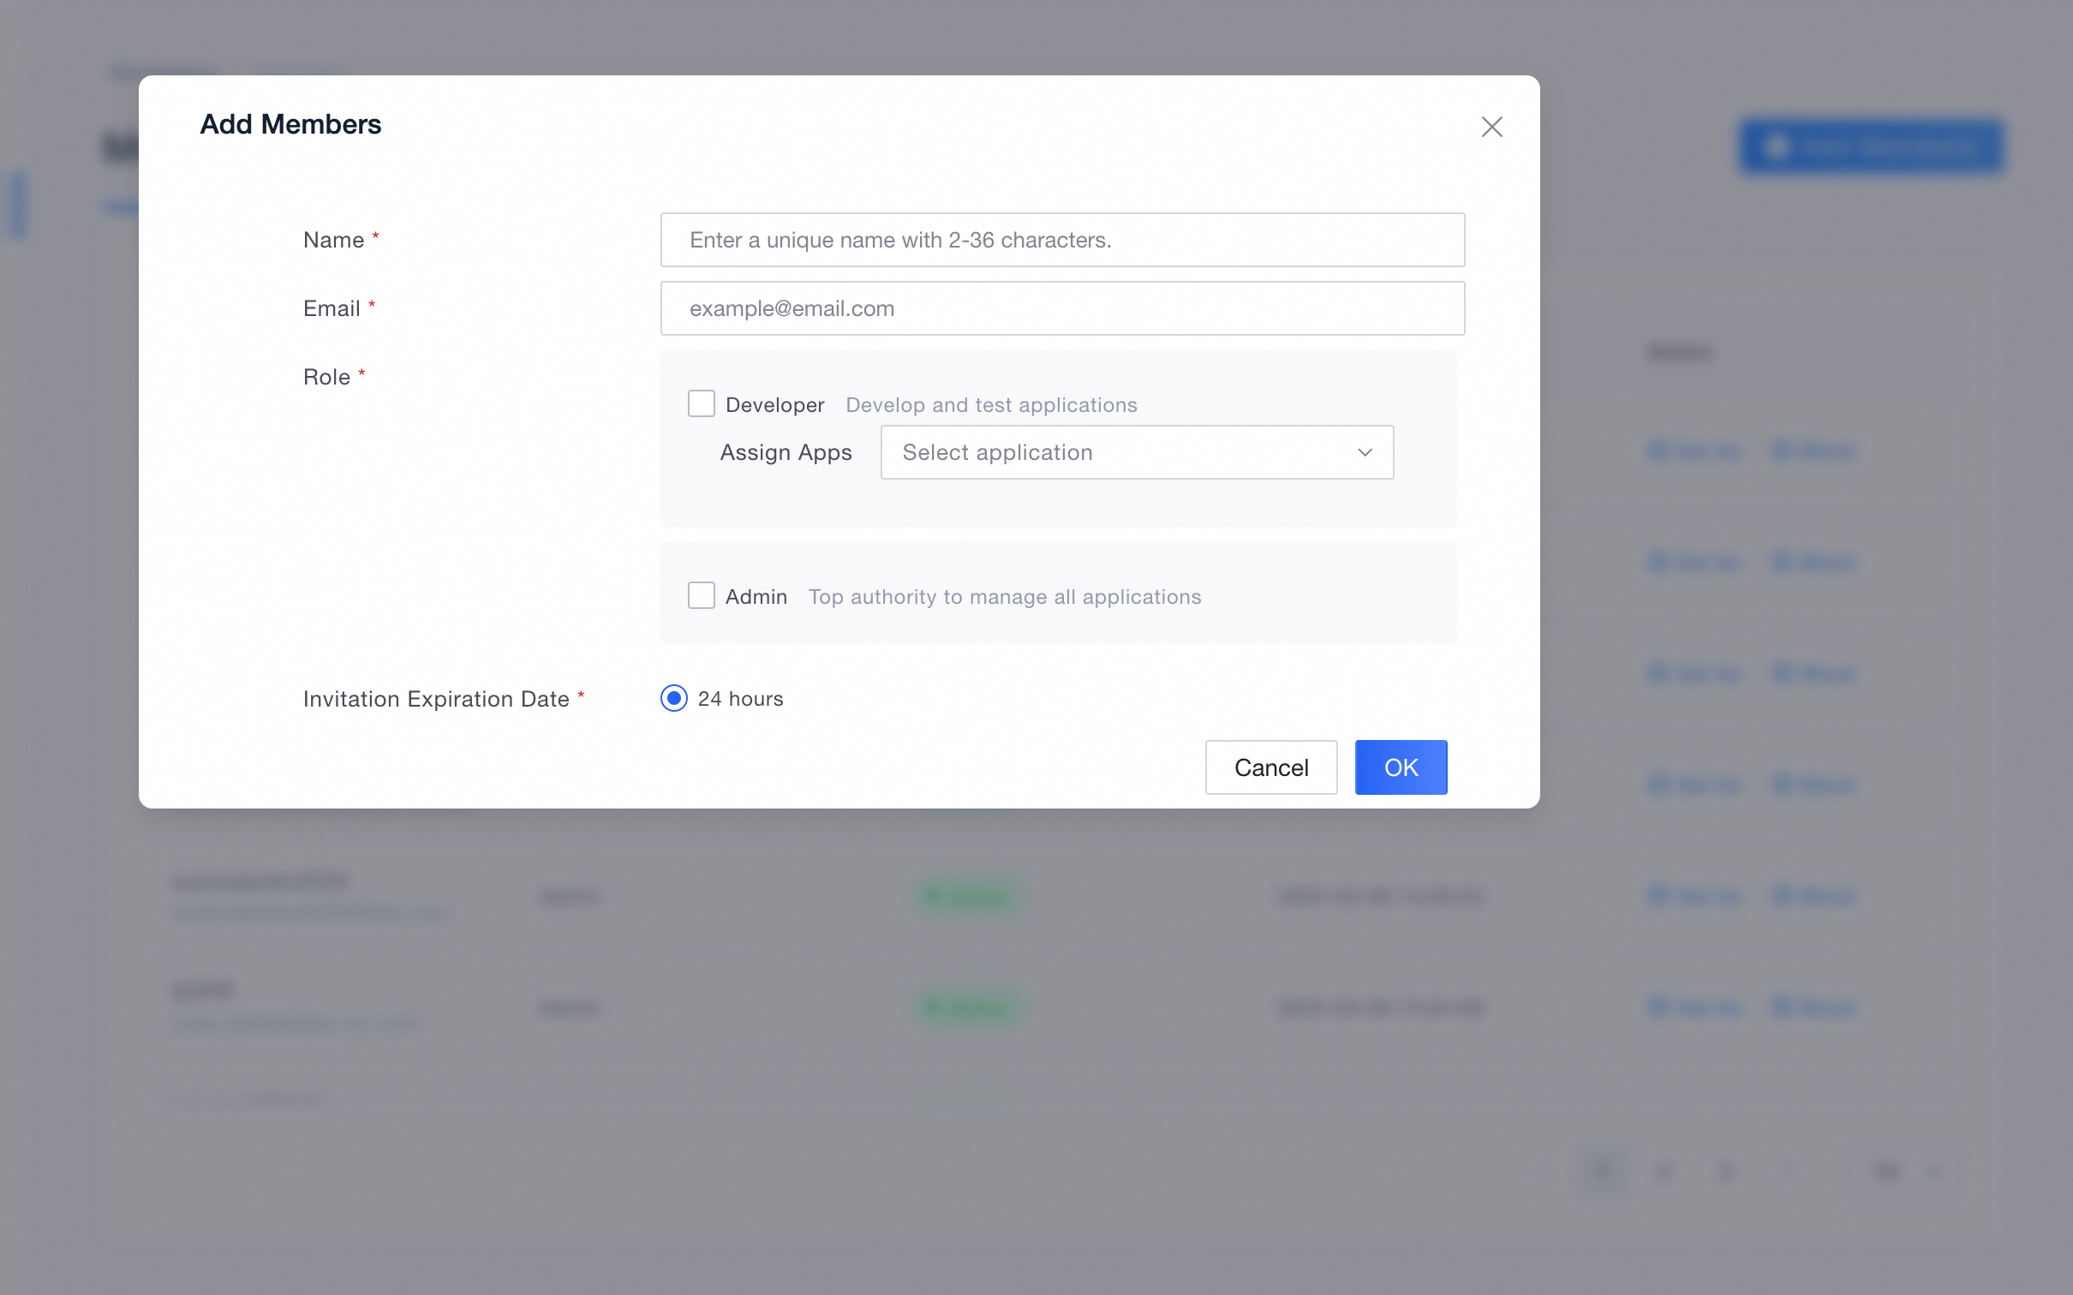Click the Add Members dialog title
Screen dimensions: 2073x1295
[290, 124]
